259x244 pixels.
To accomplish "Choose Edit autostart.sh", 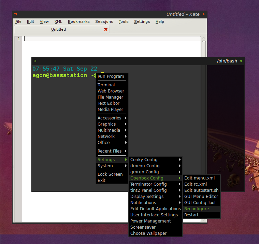I will click(202, 190).
